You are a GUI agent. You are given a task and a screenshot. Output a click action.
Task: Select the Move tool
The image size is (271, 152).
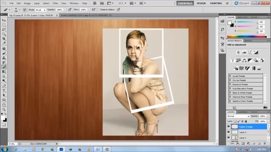4,21
